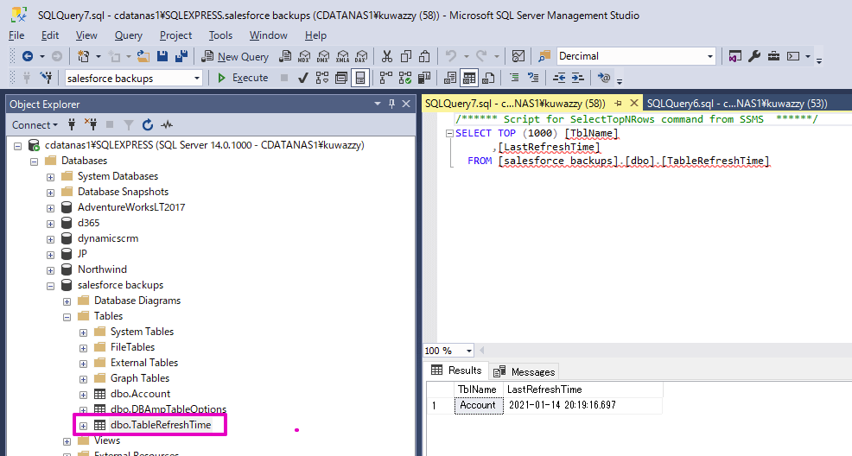This screenshot has height=456, width=852.
Task: Expand the AdventureWorksLT2017 database node
Action: pyautogui.click(x=50, y=208)
